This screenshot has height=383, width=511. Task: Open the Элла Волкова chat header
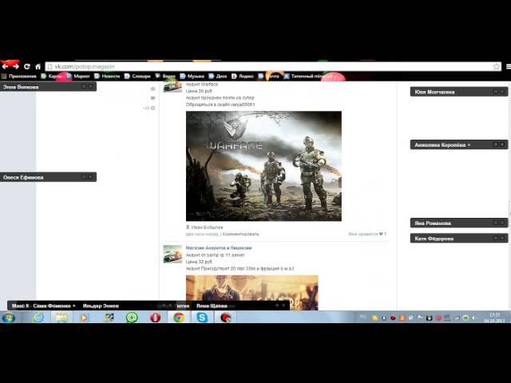(48, 87)
